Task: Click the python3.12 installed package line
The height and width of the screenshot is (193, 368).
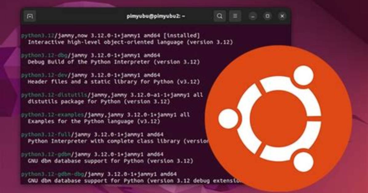Action: [110, 36]
